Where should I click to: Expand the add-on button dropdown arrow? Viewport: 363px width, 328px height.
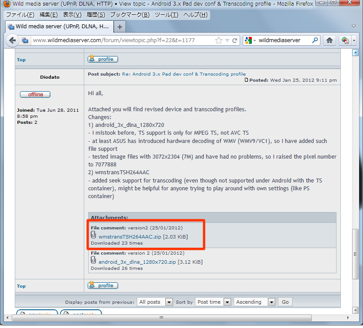pos(354,40)
